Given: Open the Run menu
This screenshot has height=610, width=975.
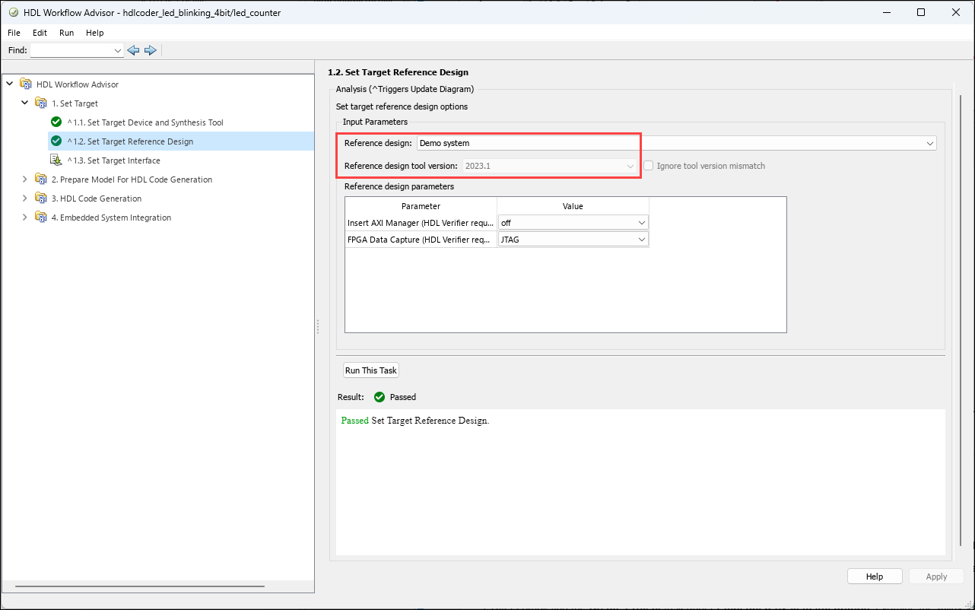Looking at the screenshot, I should [x=66, y=33].
